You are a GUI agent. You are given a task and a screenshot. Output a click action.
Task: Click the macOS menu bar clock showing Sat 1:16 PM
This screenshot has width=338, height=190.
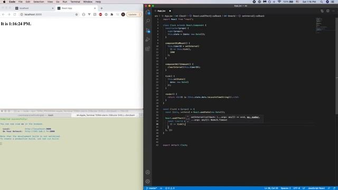point(309,2)
